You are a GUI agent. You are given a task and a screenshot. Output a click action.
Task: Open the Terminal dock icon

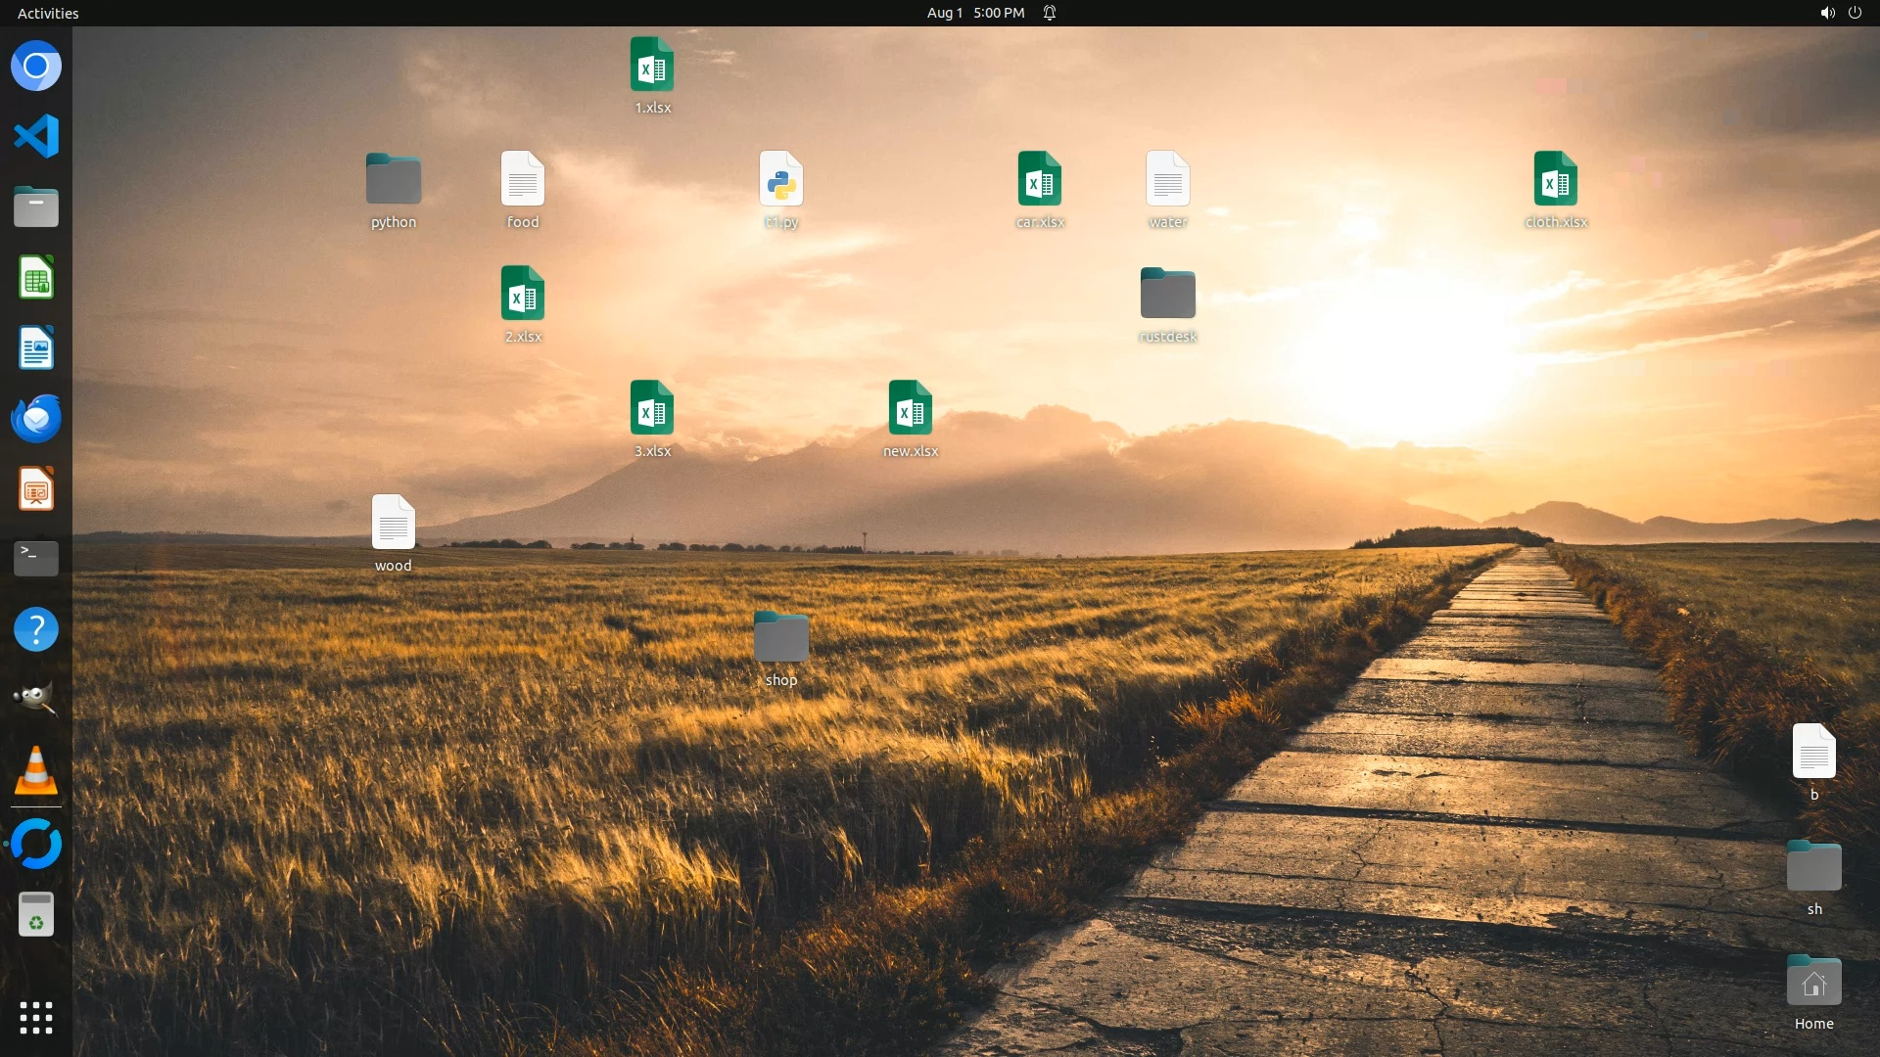[x=36, y=559]
